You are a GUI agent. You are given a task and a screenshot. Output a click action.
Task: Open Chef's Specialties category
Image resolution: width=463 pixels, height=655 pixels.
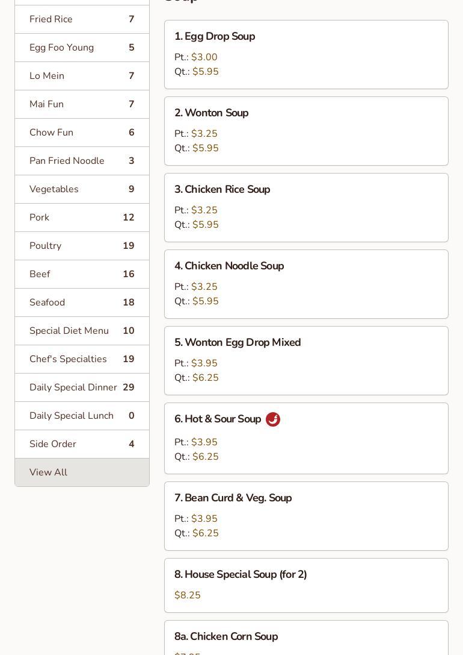(x=82, y=359)
